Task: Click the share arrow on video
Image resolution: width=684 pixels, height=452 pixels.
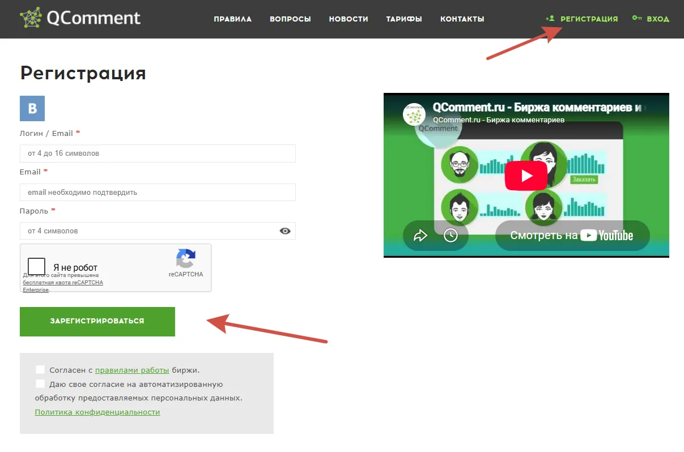Action: pos(420,236)
